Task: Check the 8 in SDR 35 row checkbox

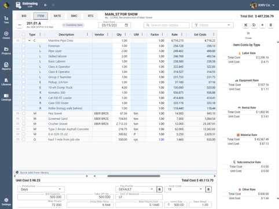Action: [x=24, y=134]
